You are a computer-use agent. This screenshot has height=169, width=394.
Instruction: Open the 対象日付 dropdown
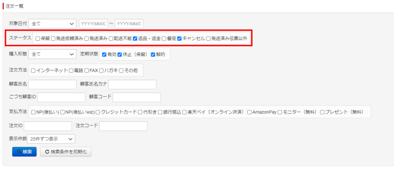52,24
